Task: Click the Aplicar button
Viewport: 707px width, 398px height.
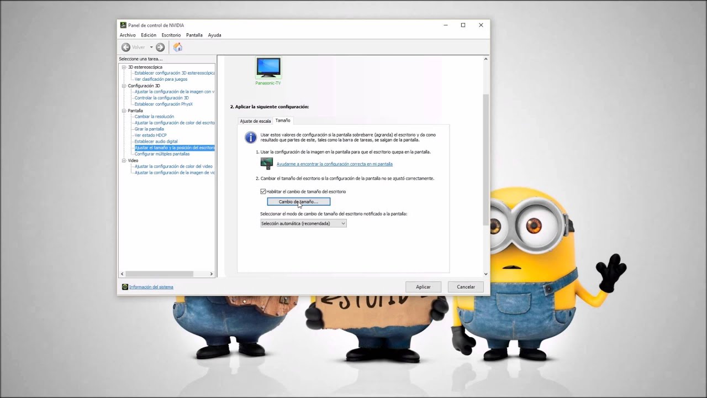Action: click(x=423, y=287)
